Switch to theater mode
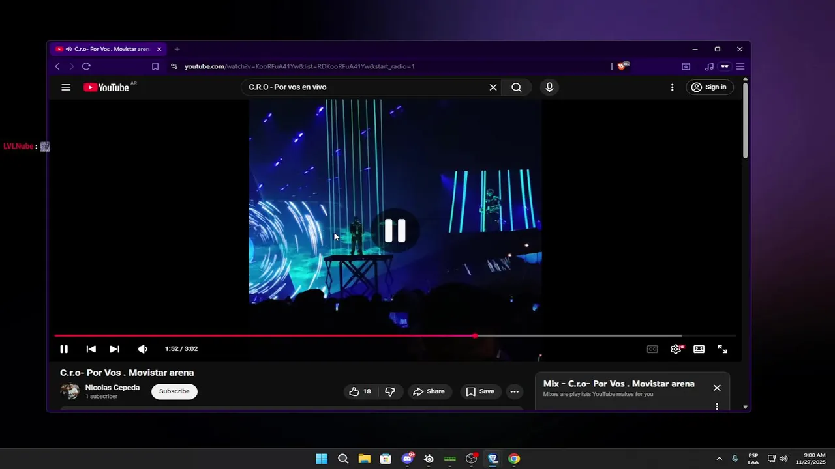Screen dimensions: 835x469 699,349
